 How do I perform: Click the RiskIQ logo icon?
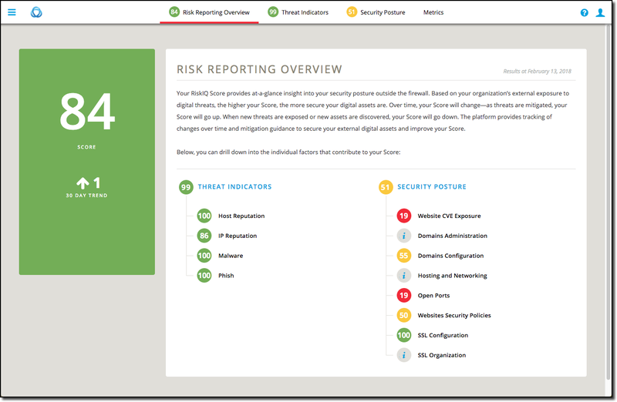pos(36,12)
